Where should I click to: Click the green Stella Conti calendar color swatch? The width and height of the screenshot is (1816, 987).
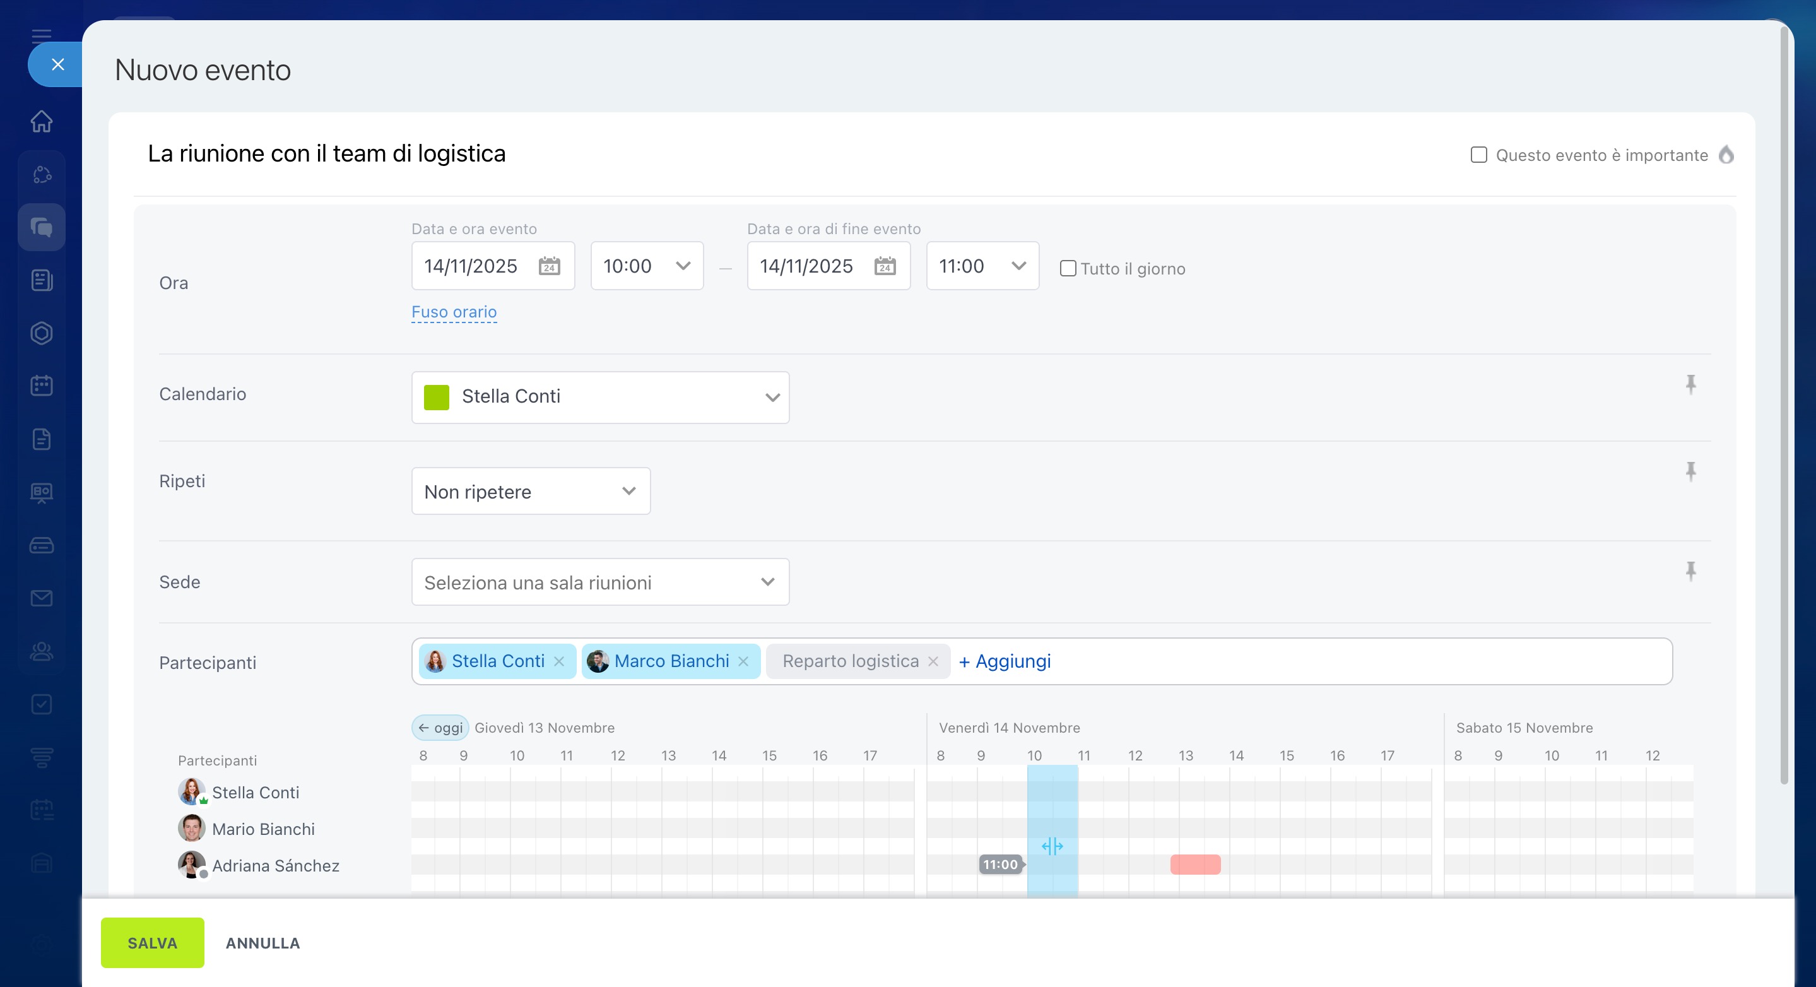pos(437,397)
